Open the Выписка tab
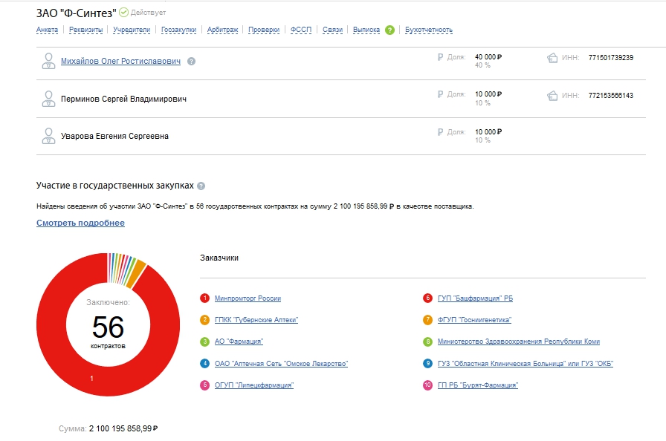666x441 pixels. tap(366, 30)
